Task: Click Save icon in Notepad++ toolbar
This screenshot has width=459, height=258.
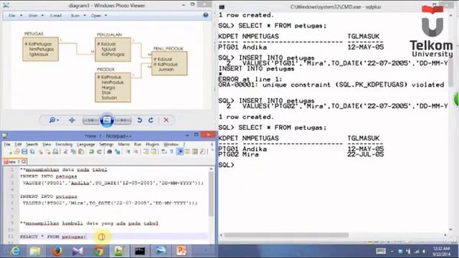Action: pos(24,151)
